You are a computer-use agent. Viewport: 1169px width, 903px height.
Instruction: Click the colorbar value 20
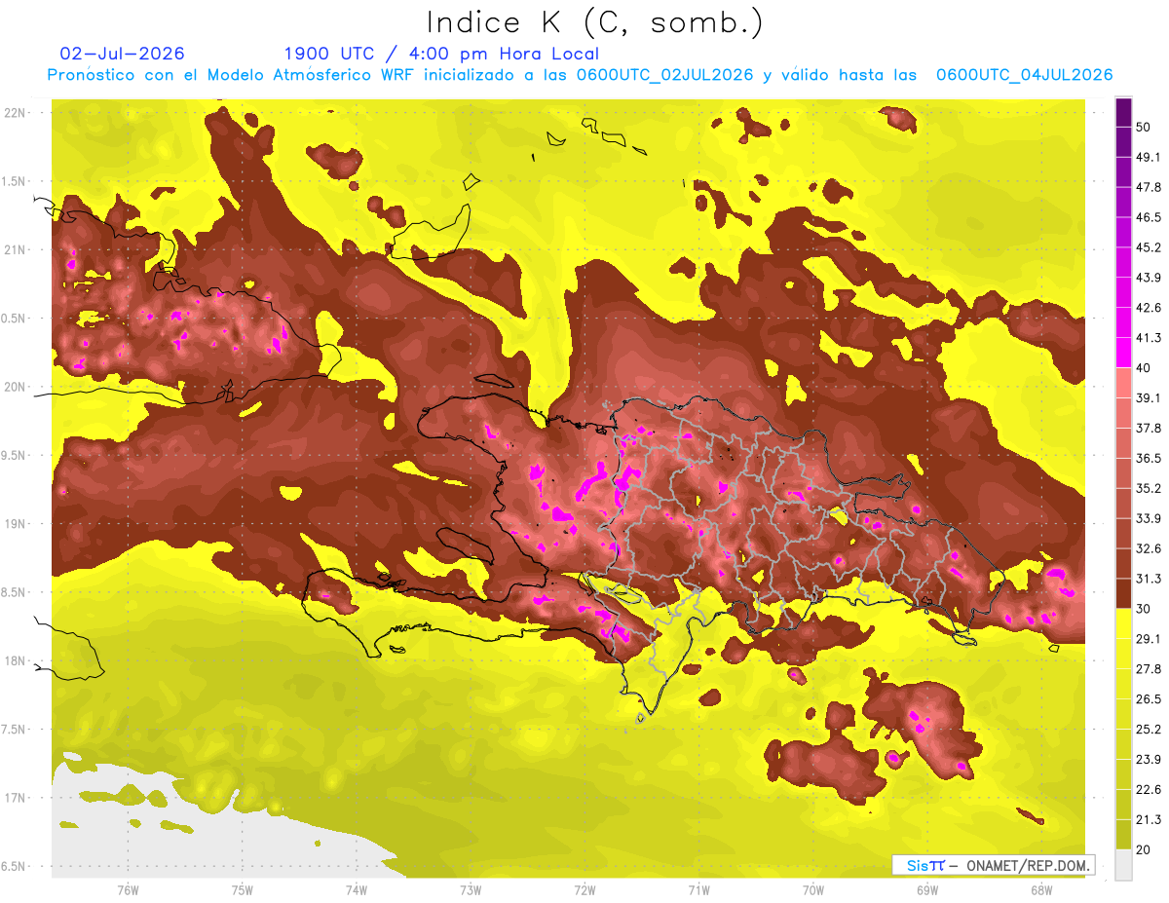tap(1145, 849)
